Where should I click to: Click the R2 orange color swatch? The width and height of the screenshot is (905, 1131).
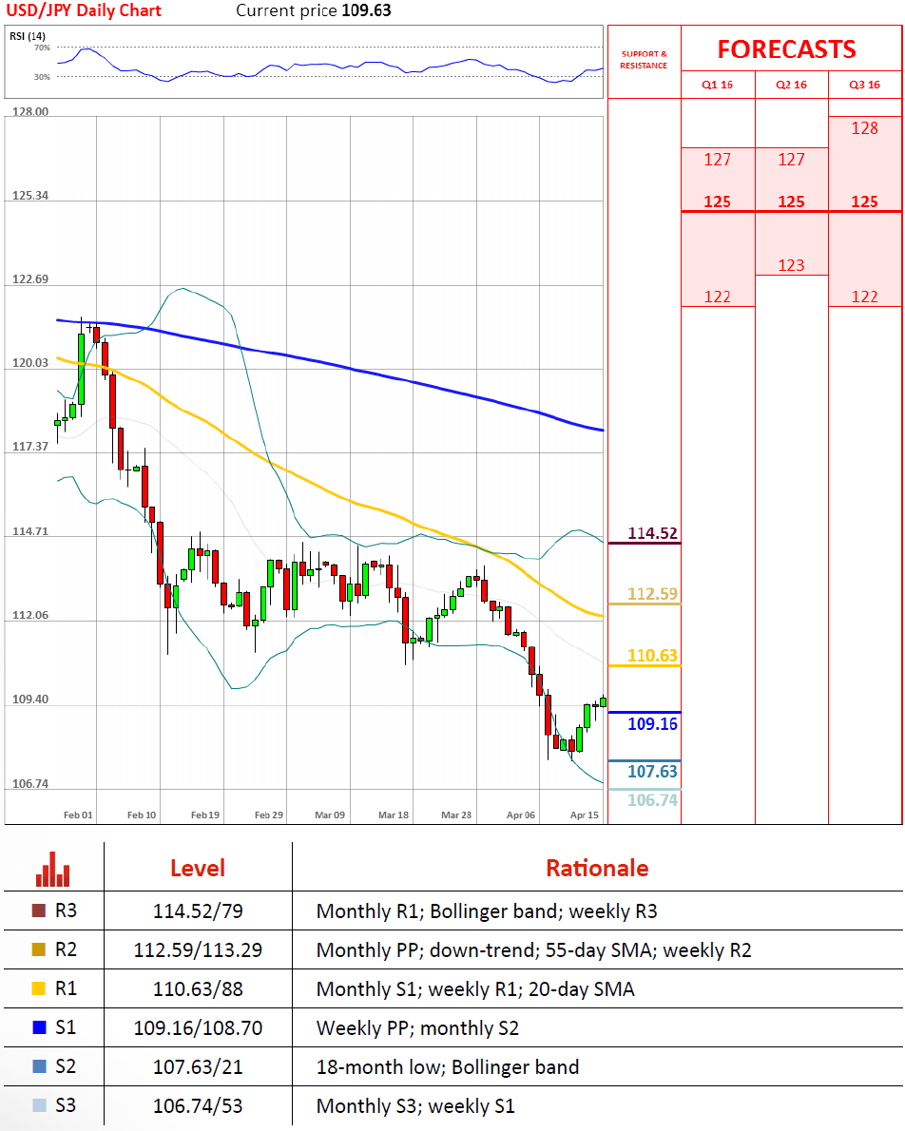[39, 949]
